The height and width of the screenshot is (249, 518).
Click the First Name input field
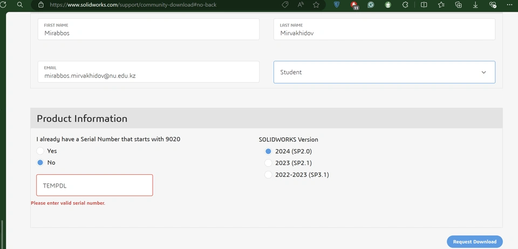tap(148, 30)
